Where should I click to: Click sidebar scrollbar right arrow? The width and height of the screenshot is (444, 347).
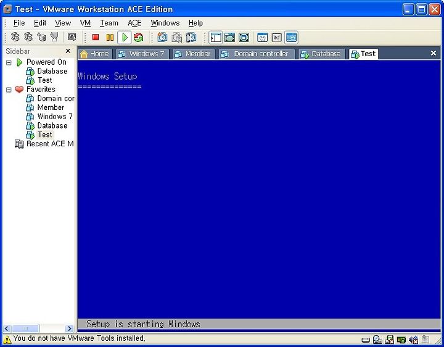click(x=69, y=328)
